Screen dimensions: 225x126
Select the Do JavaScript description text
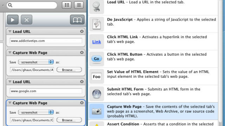pyautogui.click(x=161, y=22)
